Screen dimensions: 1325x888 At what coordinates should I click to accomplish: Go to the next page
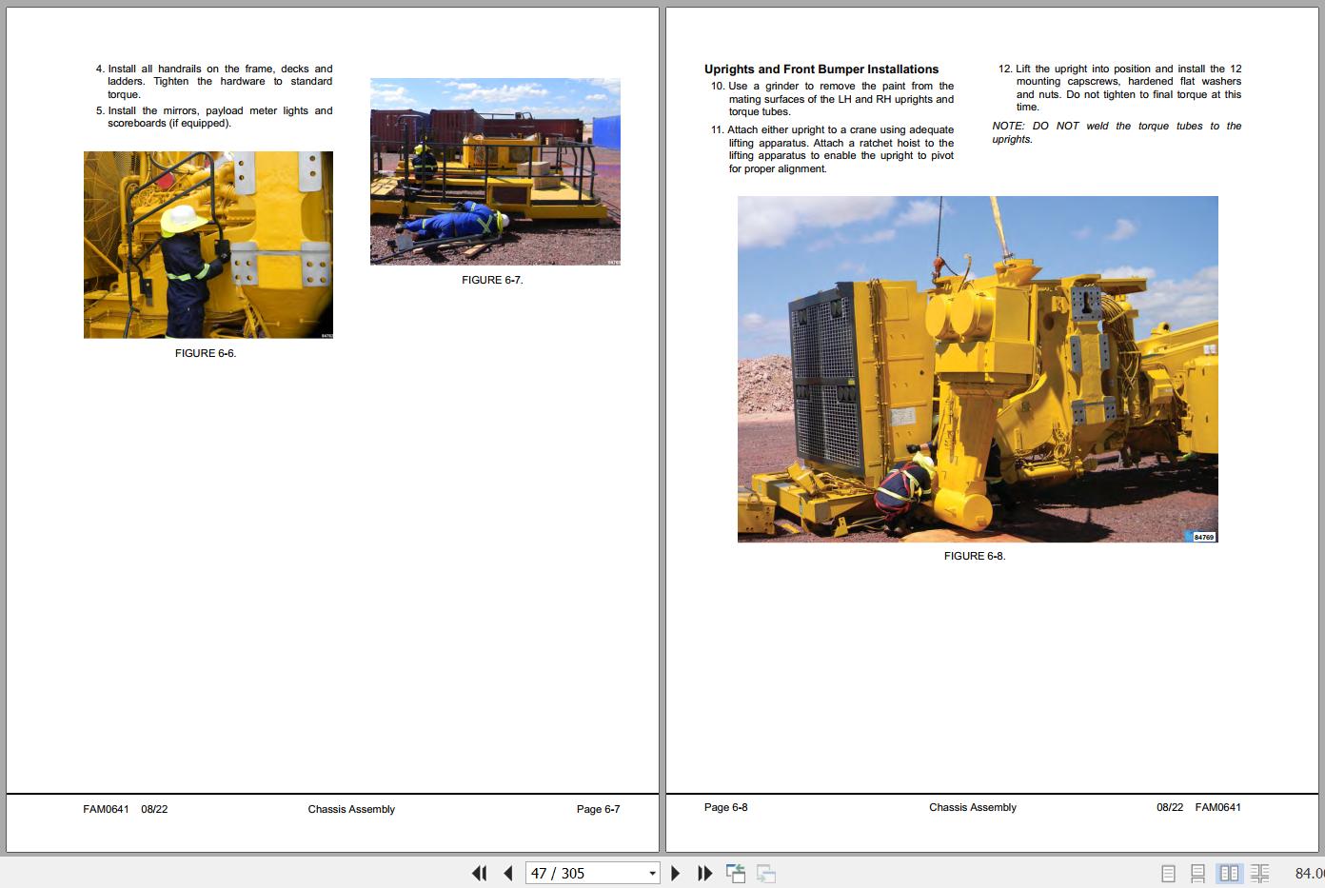(x=675, y=873)
